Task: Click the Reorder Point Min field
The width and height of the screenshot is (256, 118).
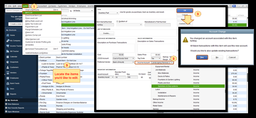Action: pos(120,77)
